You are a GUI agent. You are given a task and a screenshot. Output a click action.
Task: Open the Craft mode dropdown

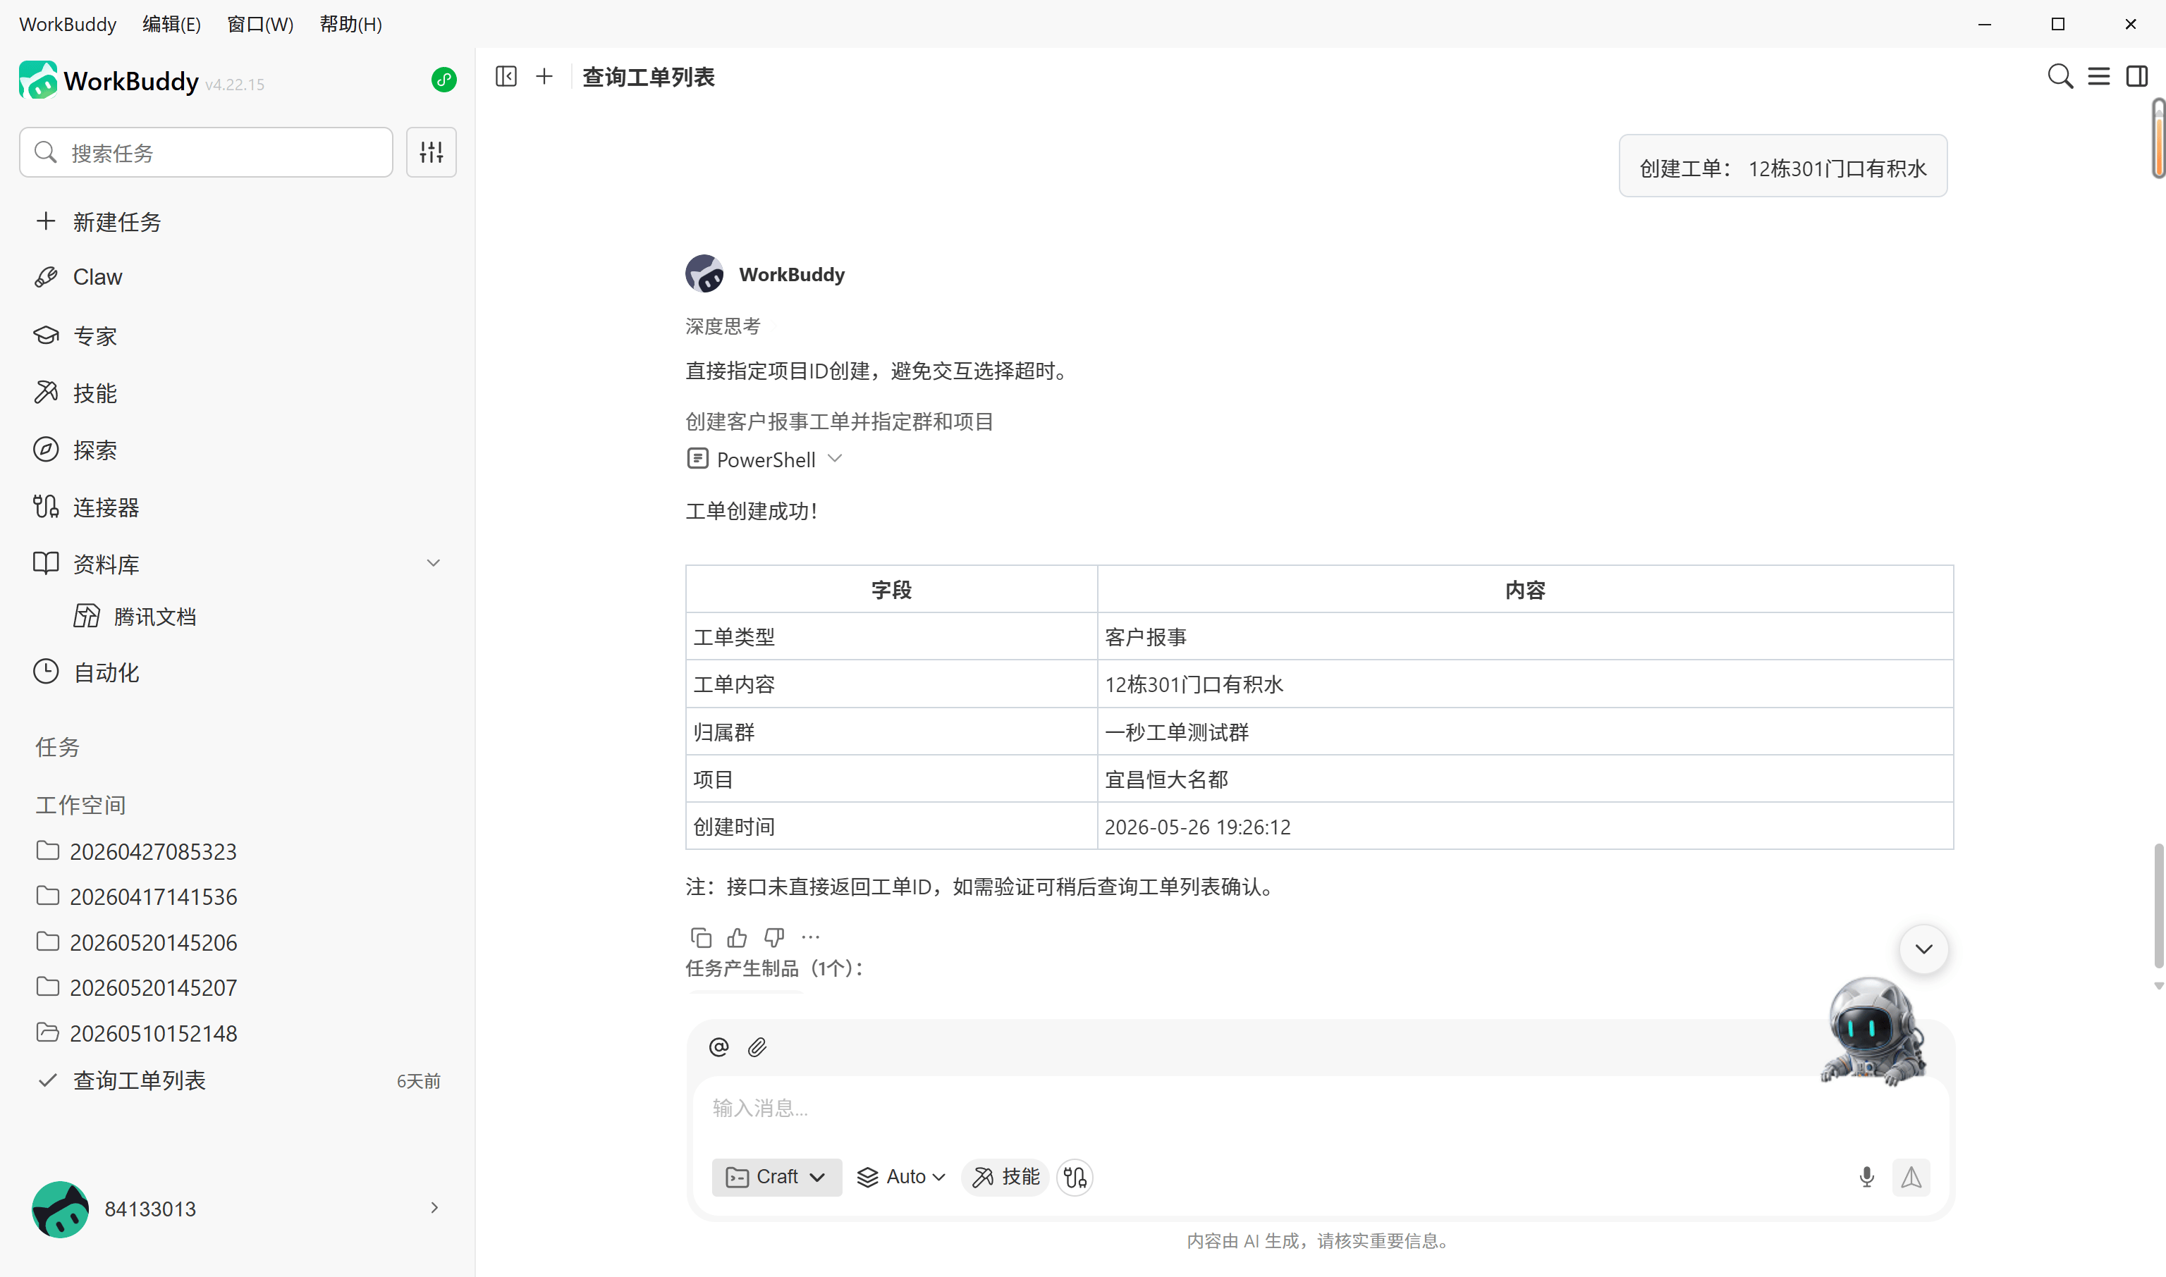776,1176
